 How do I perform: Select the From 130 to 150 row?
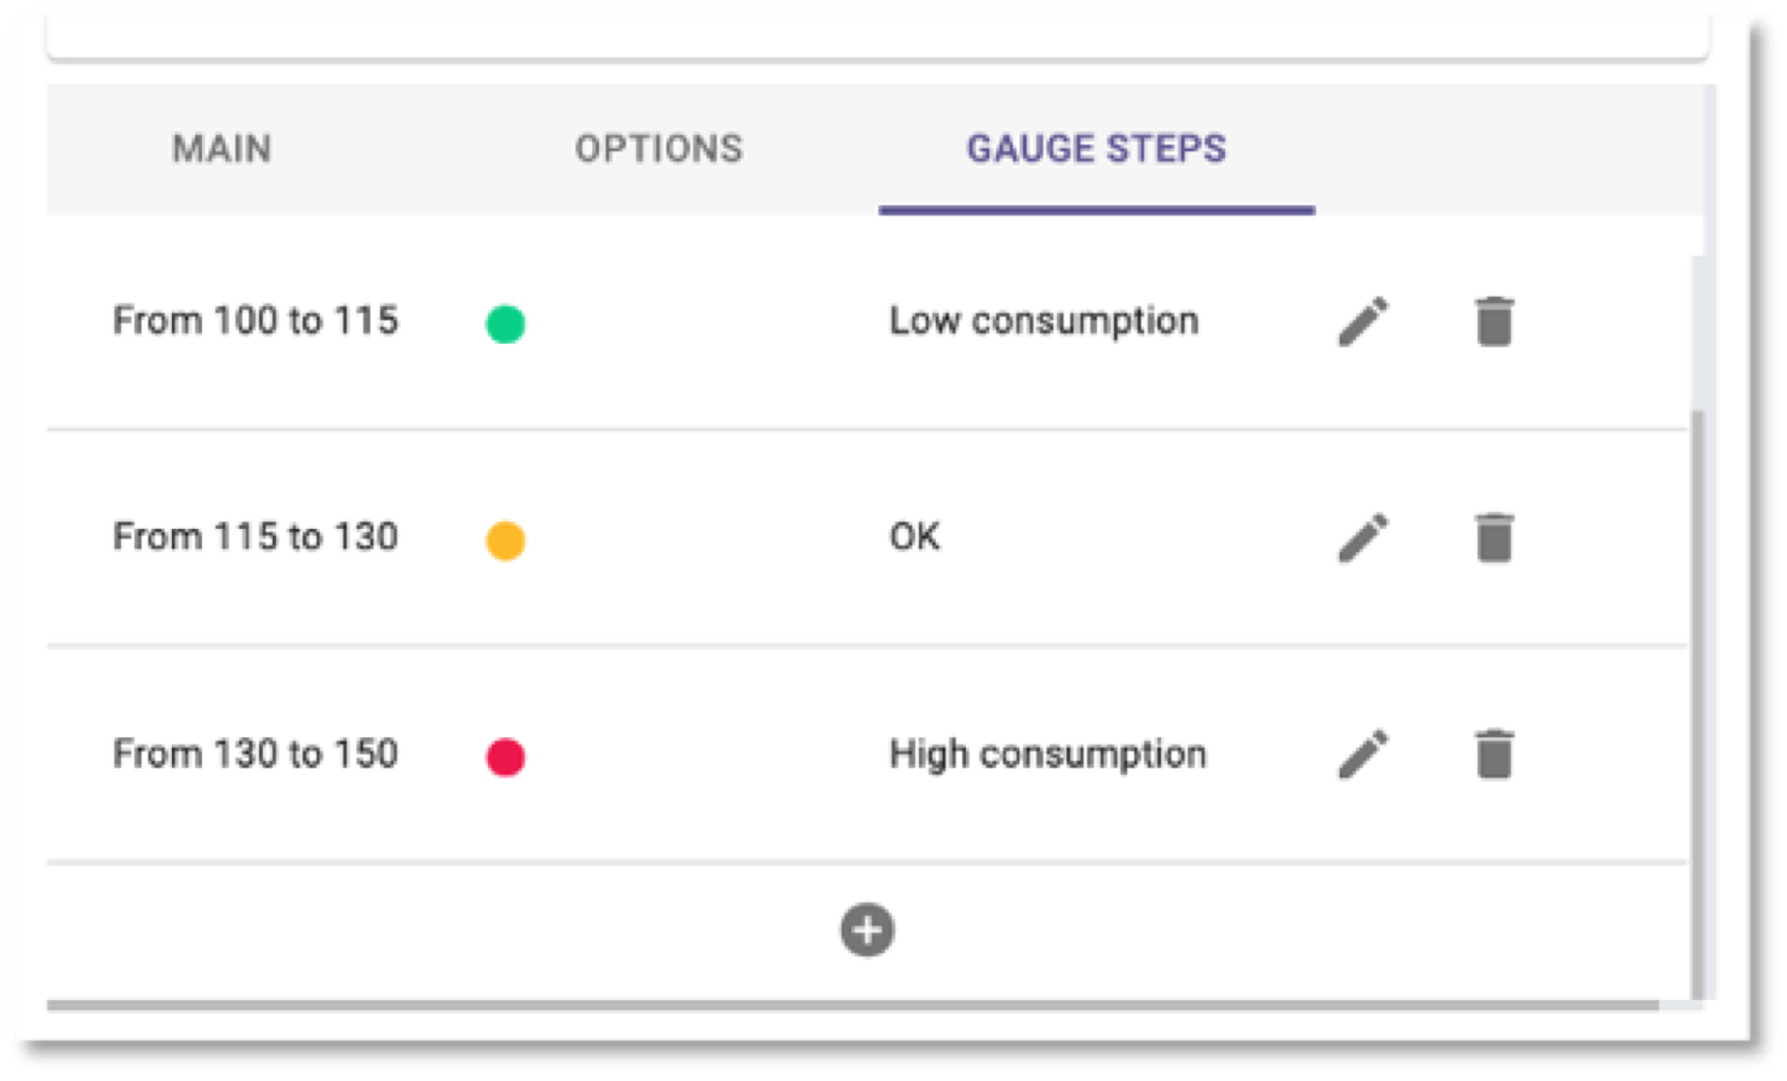(867, 754)
